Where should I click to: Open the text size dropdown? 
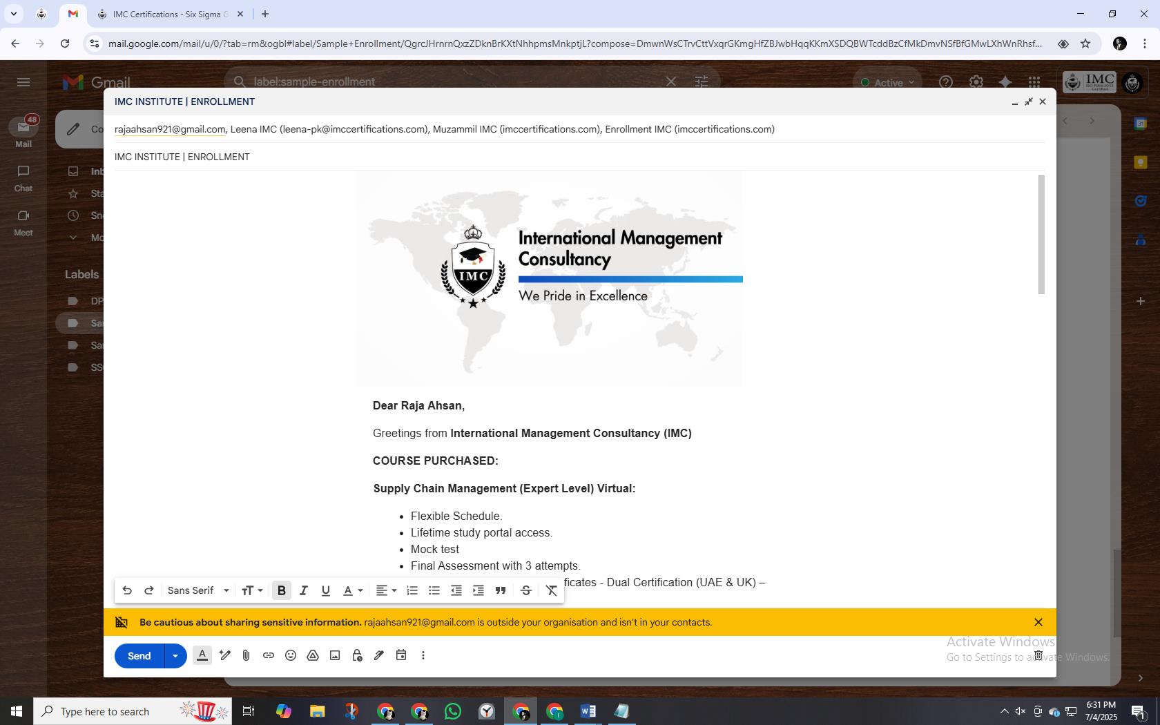[252, 590]
